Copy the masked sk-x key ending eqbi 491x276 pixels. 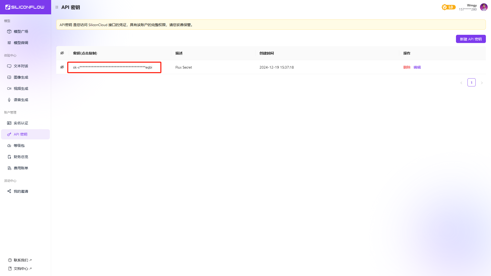[113, 67]
